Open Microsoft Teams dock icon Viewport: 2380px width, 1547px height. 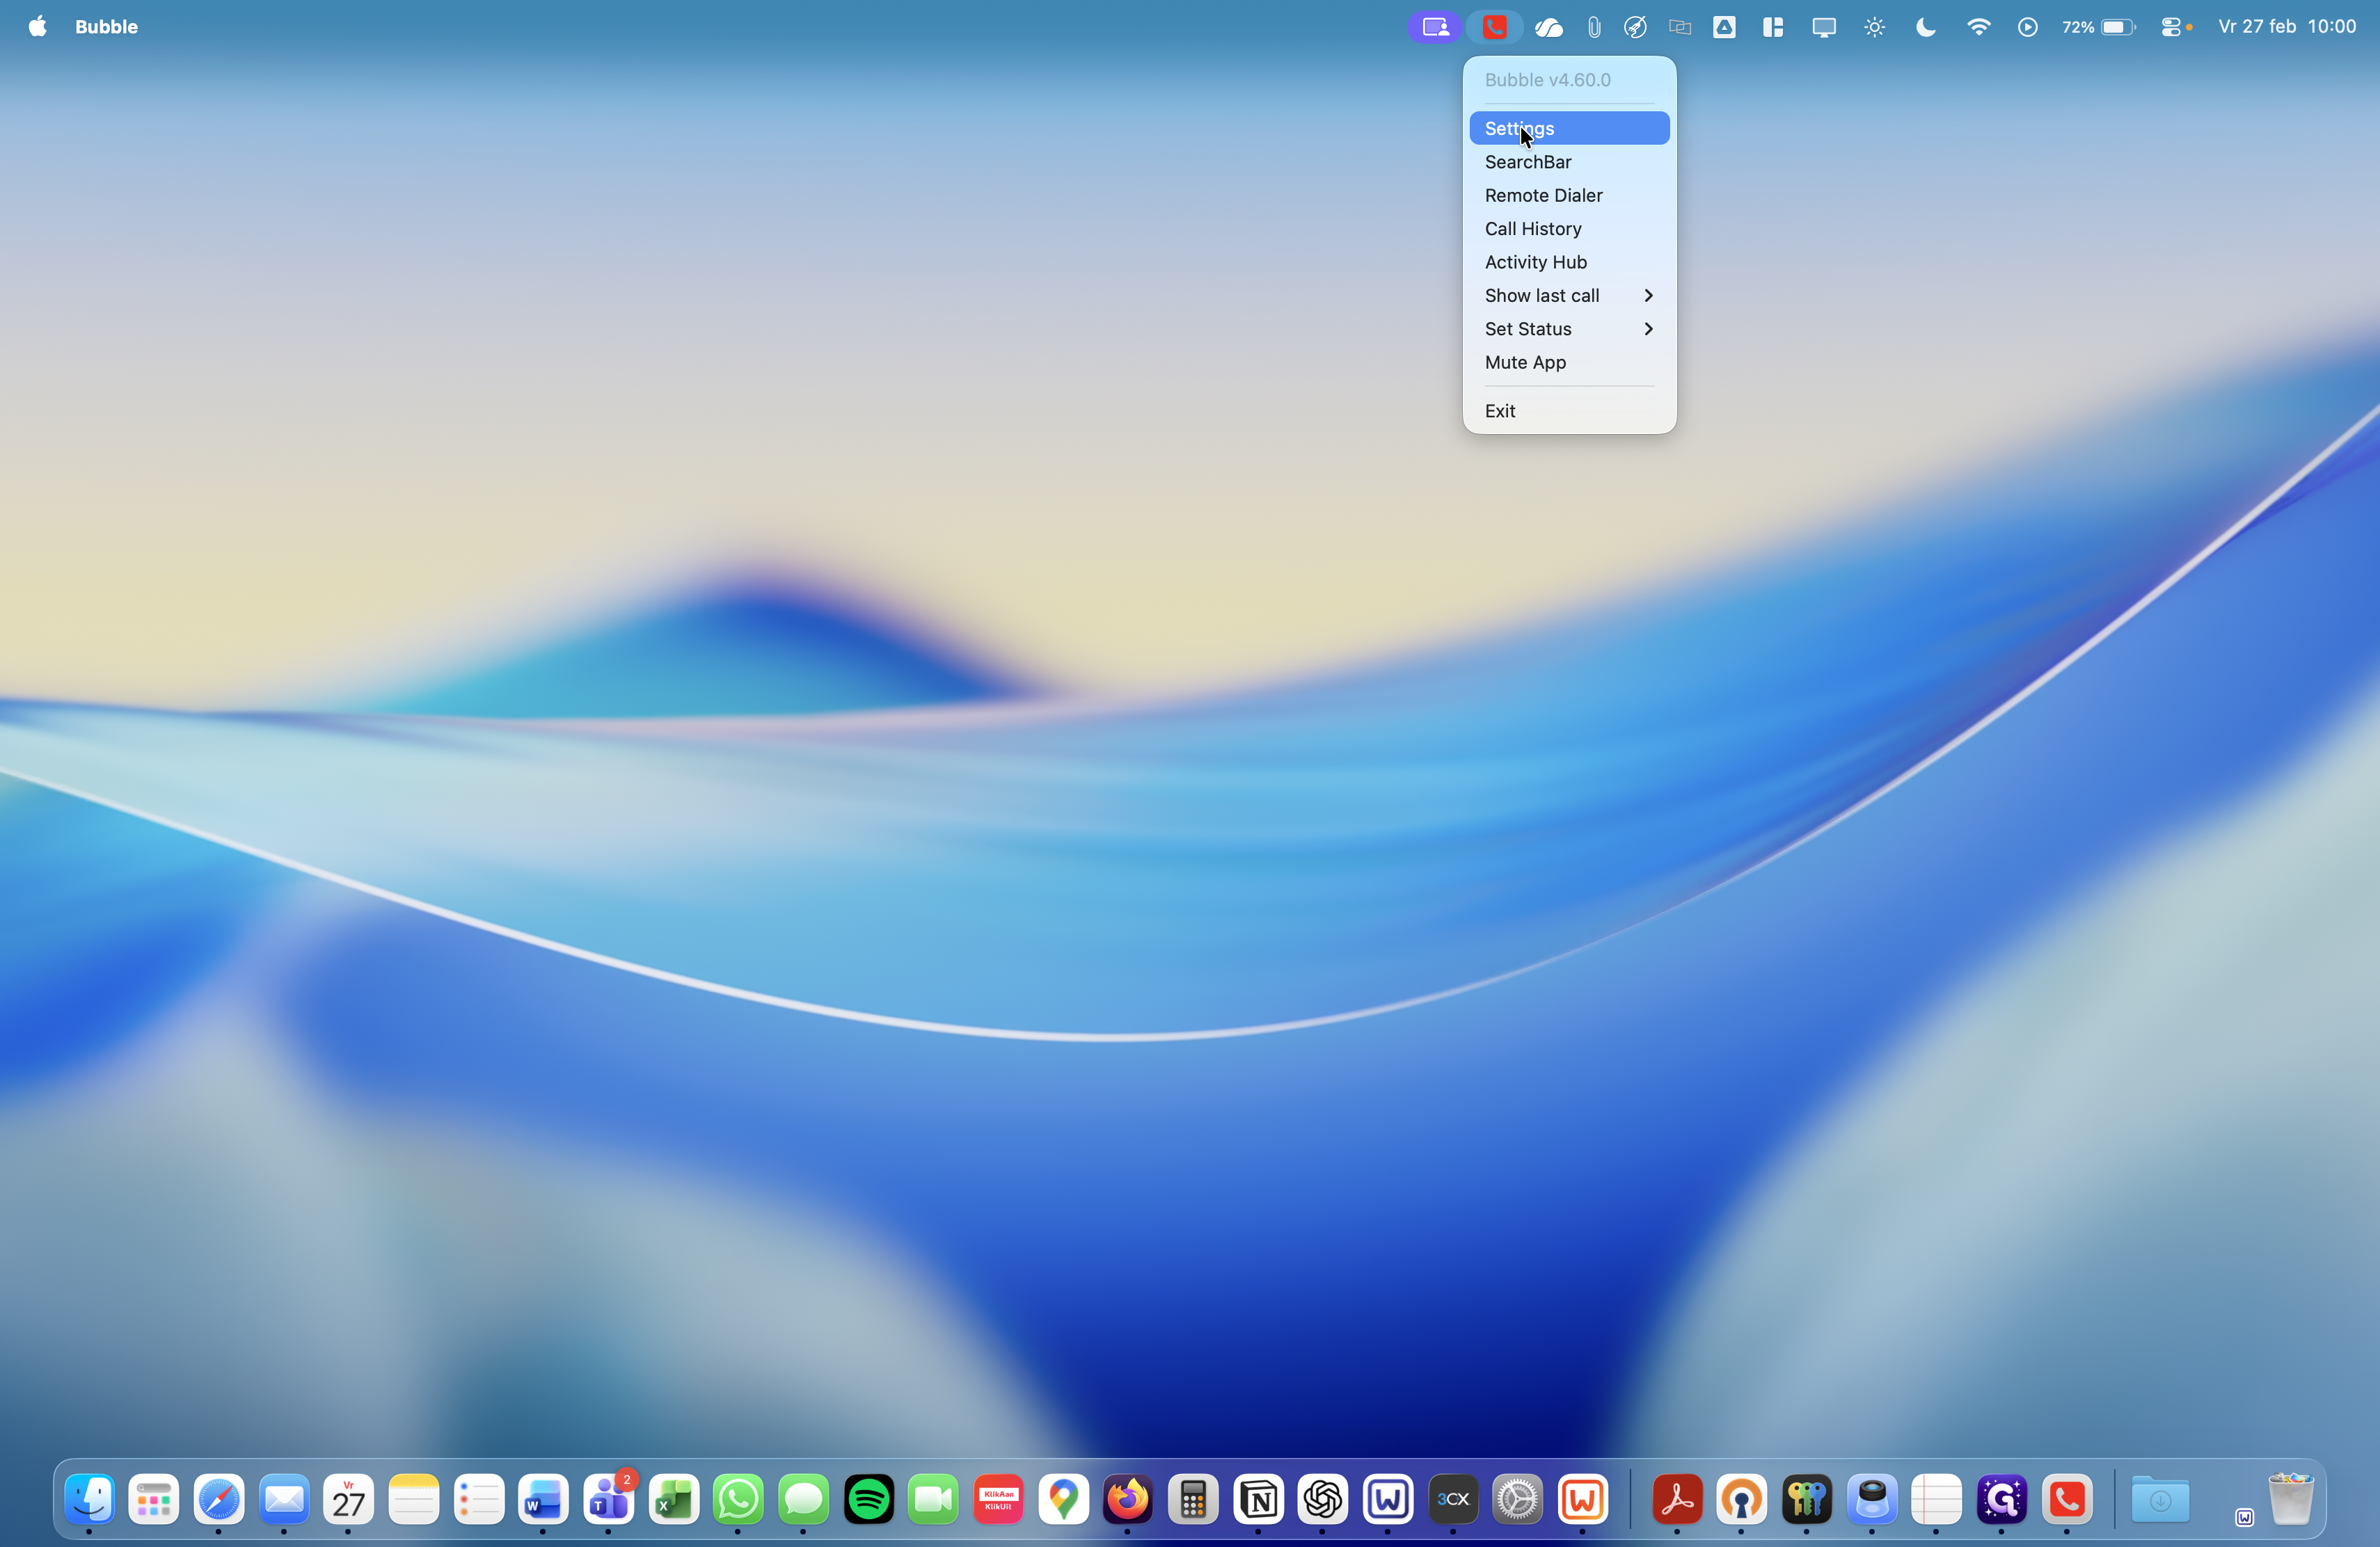tap(608, 1498)
